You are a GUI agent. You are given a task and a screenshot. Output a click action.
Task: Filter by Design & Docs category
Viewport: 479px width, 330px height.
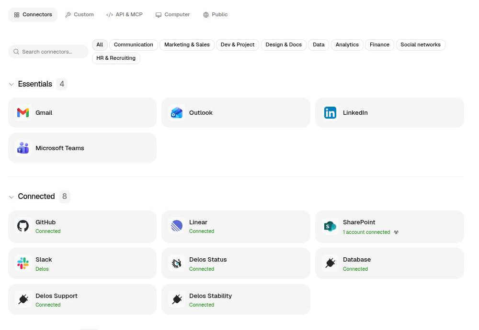click(284, 45)
